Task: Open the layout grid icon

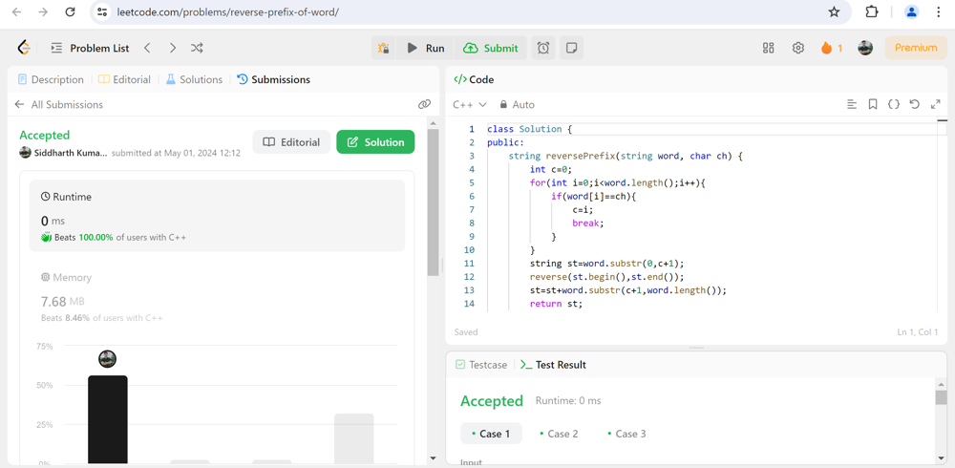Action: click(x=769, y=48)
